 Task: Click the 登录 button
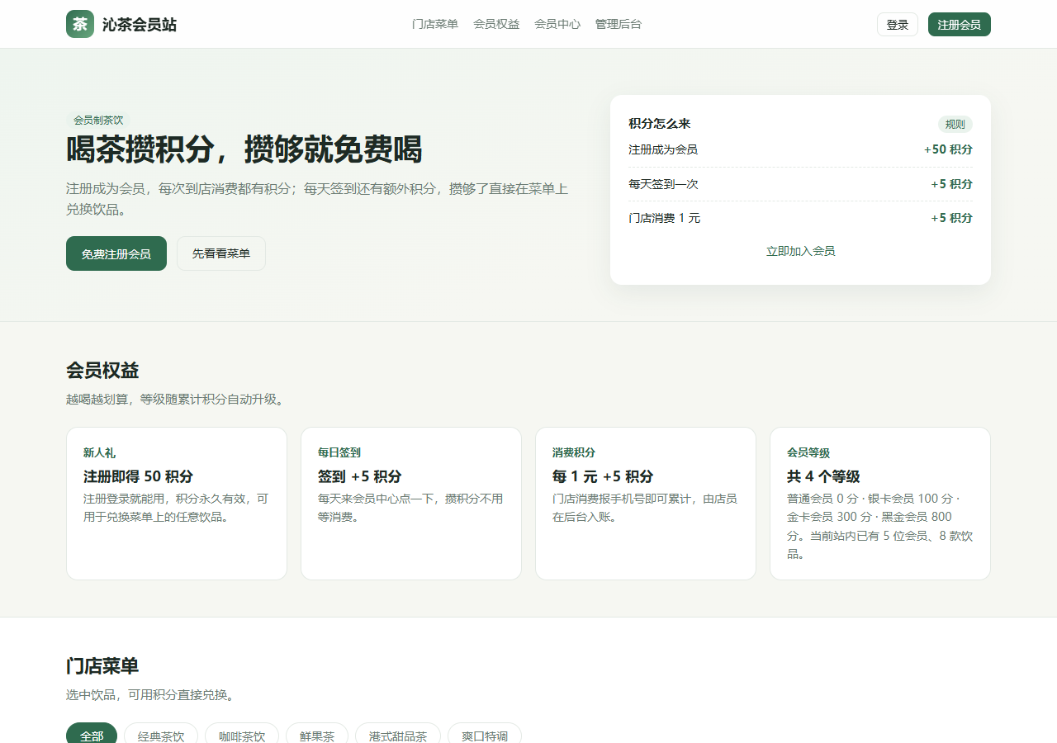point(898,25)
